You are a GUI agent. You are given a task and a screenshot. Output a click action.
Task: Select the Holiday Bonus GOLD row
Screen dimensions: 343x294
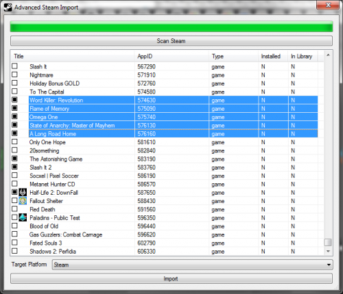165,83
